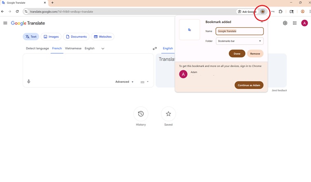Open the keyboard input tools dropdown
This screenshot has height=182, width=311.
(144, 82)
